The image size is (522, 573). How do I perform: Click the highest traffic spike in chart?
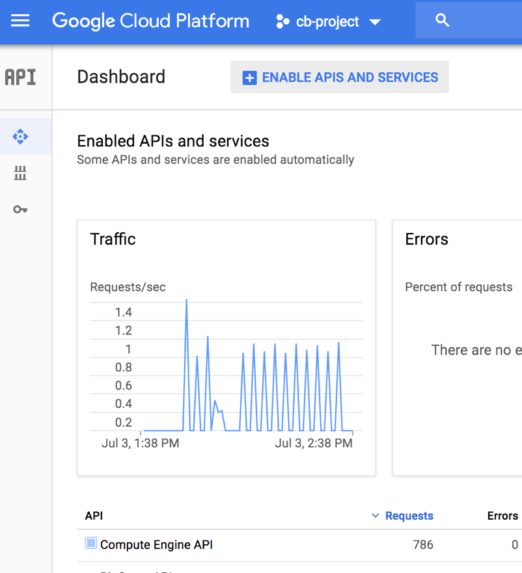(187, 300)
